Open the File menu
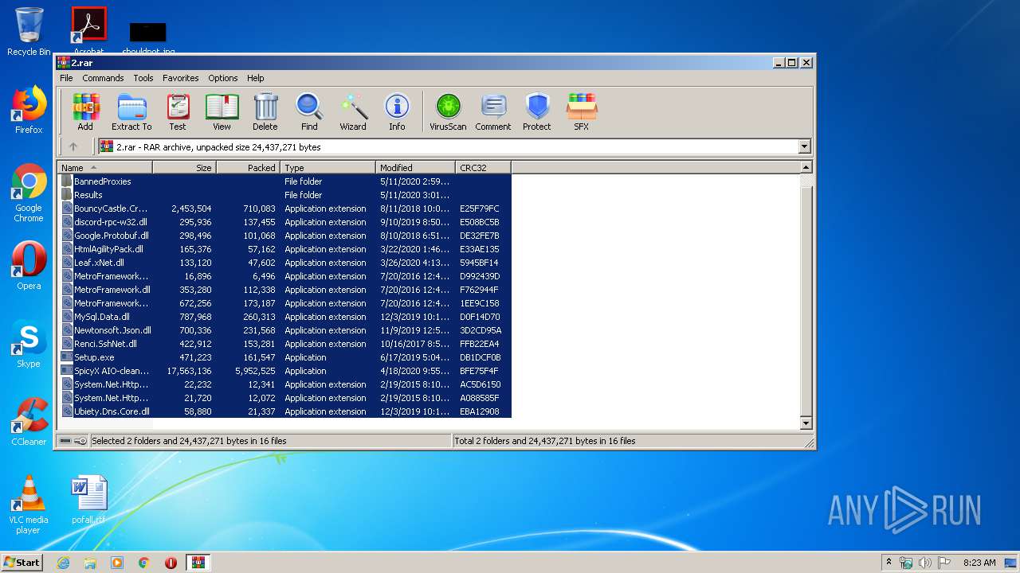Image resolution: width=1020 pixels, height=573 pixels. [x=66, y=78]
